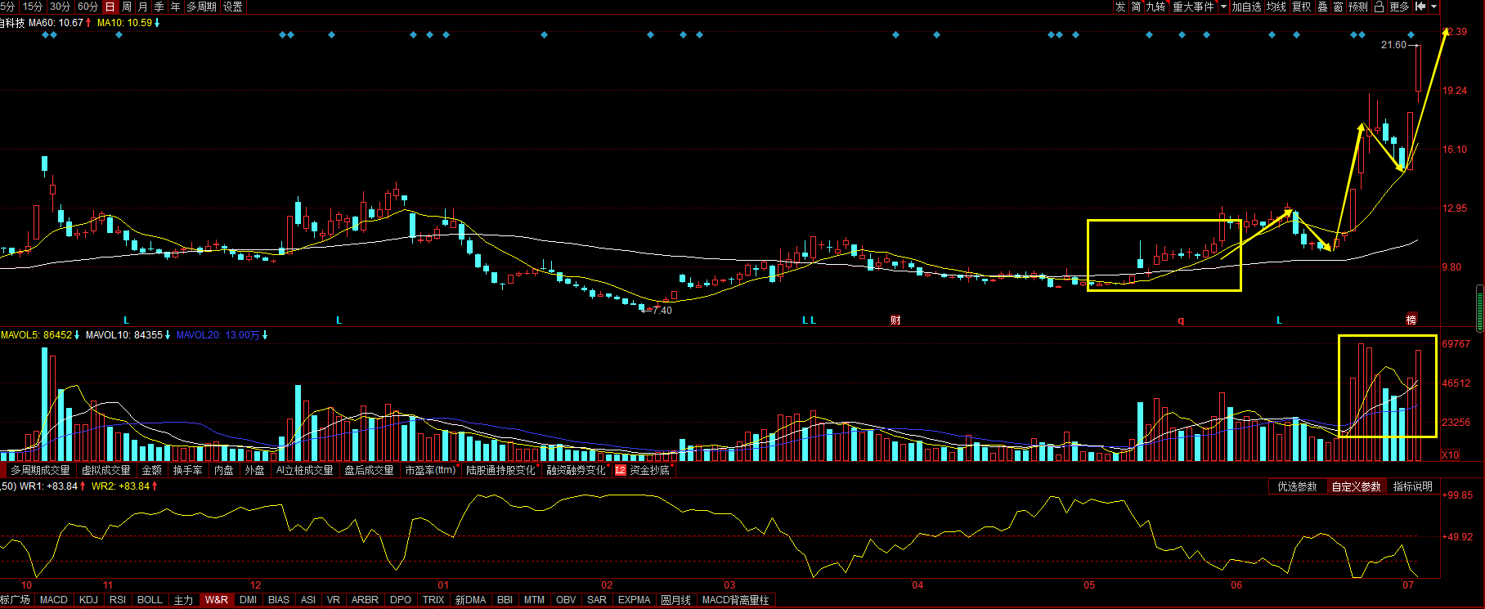Click the 榜 ranking marker on chart
Image resolution: width=1485 pixels, height=609 pixels.
[x=1411, y=320]
